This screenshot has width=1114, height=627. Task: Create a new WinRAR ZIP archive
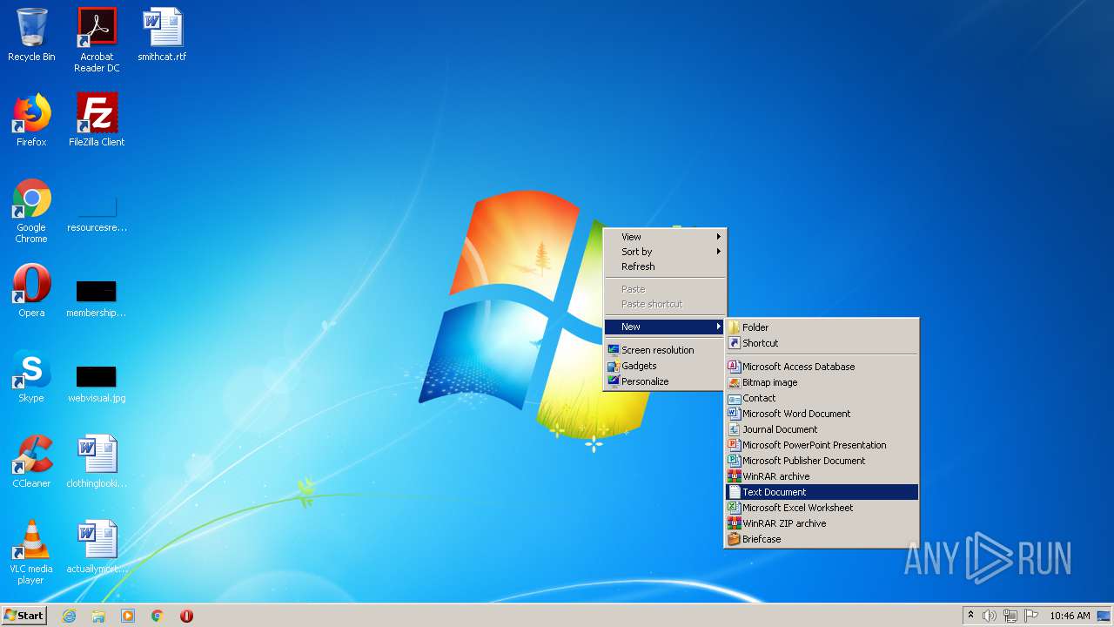coord(822,523)
